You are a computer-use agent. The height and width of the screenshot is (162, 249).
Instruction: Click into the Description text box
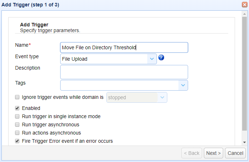point(124,72)
